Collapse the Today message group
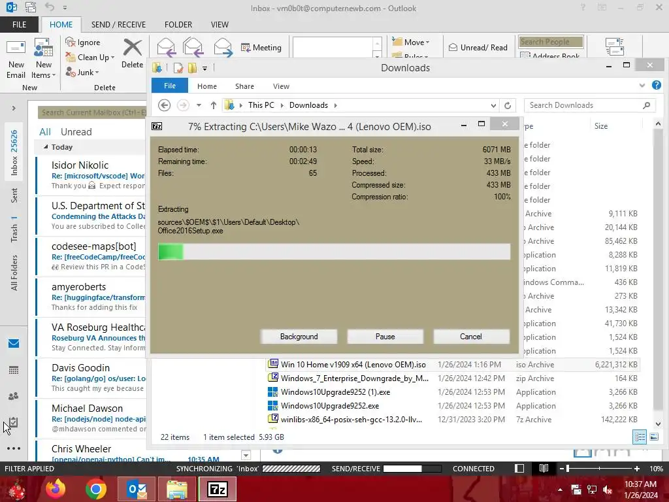 (x=46, y=147)
